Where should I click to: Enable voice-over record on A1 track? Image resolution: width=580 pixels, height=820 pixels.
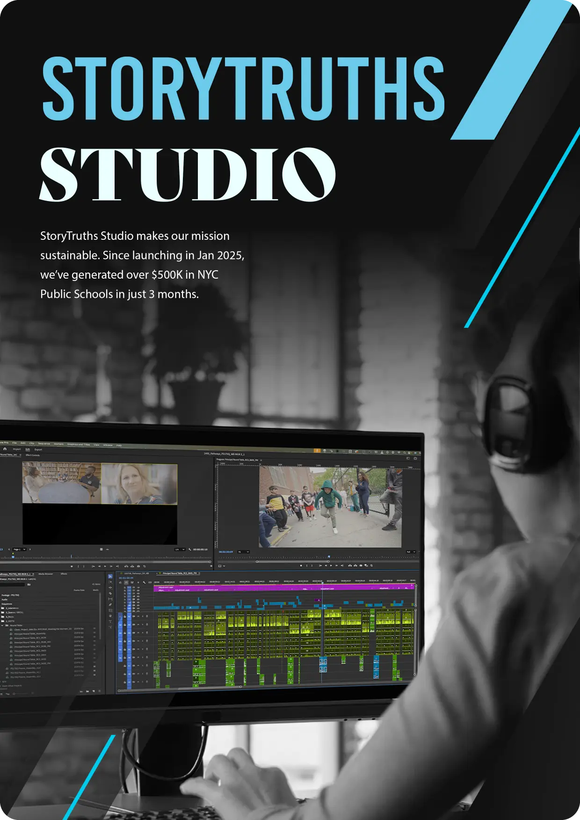(147, 616)
